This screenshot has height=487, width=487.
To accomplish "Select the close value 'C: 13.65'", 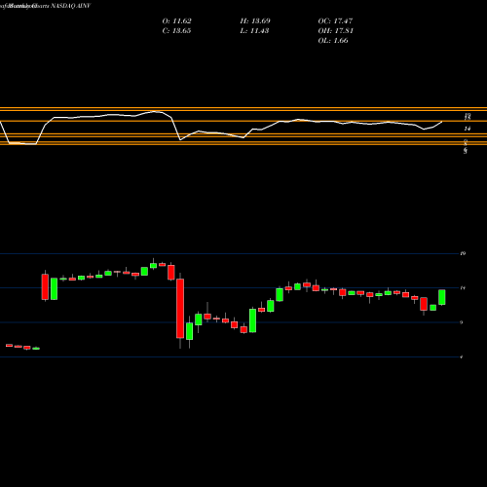I will pos(176,31).
